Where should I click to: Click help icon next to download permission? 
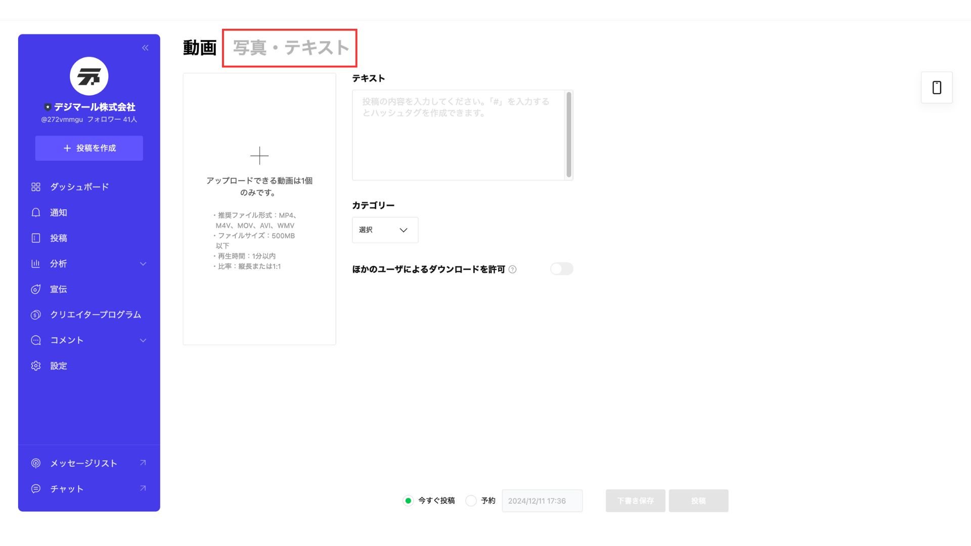[x=512, y=269]
